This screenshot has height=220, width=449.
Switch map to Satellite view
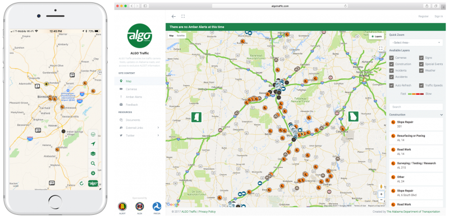180,36
